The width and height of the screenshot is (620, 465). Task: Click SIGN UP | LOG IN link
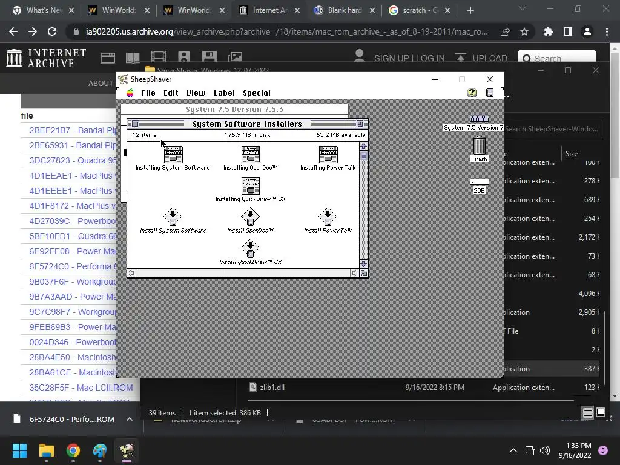pyautogui.click(x=409, y=58)
